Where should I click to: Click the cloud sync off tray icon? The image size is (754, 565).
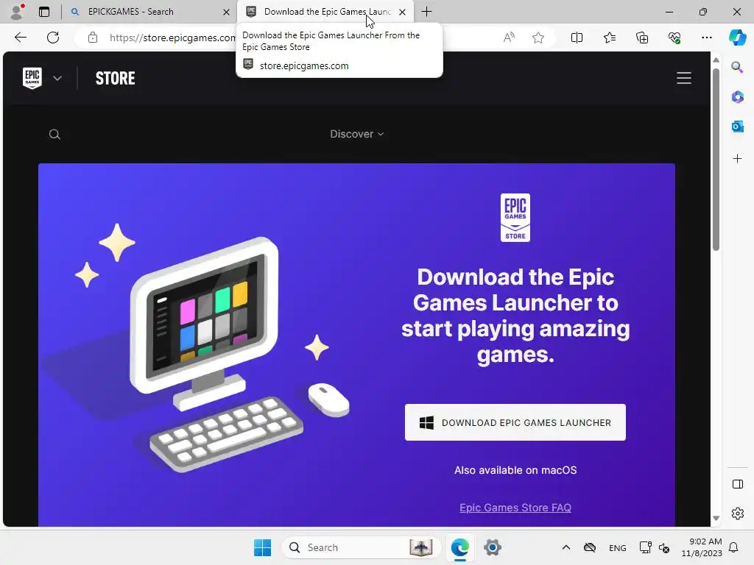click(x=590, y=547)
